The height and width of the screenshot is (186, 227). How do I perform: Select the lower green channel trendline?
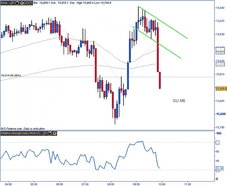(x=157, y=42)
